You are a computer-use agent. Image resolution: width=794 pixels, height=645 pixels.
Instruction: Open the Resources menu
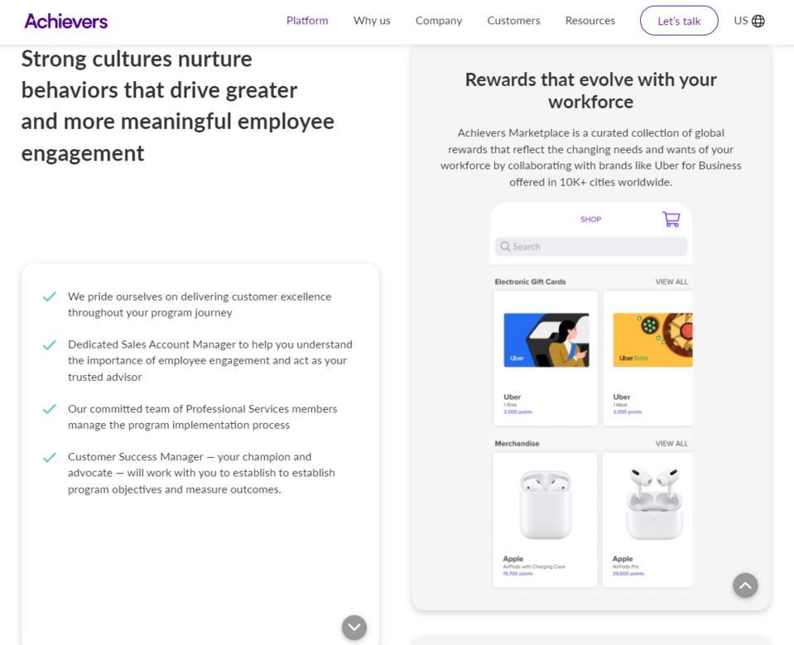click(x=590, y=21)
